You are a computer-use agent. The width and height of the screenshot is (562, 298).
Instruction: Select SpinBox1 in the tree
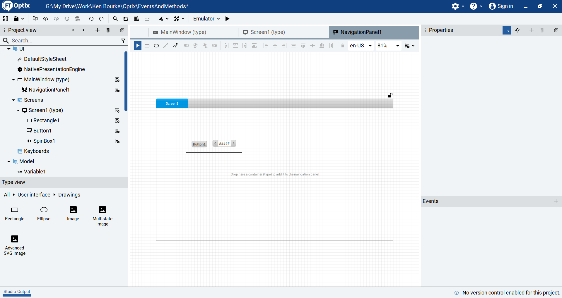(44, 141)
